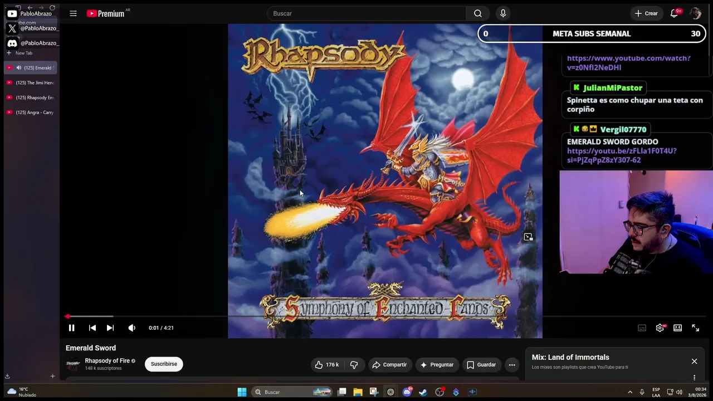Screen dimensions: 713x401
Task: Save video with the Guardar button
Action: pos(481,365)
